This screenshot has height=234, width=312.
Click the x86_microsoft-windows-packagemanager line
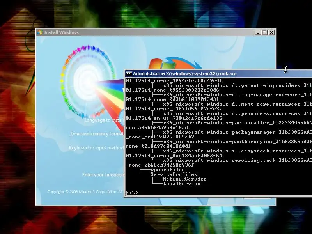tap(238, 132)
